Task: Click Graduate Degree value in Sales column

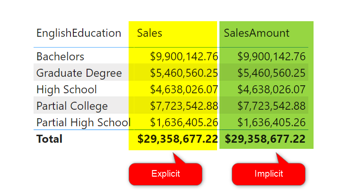Action: click(x=183, y=73)
